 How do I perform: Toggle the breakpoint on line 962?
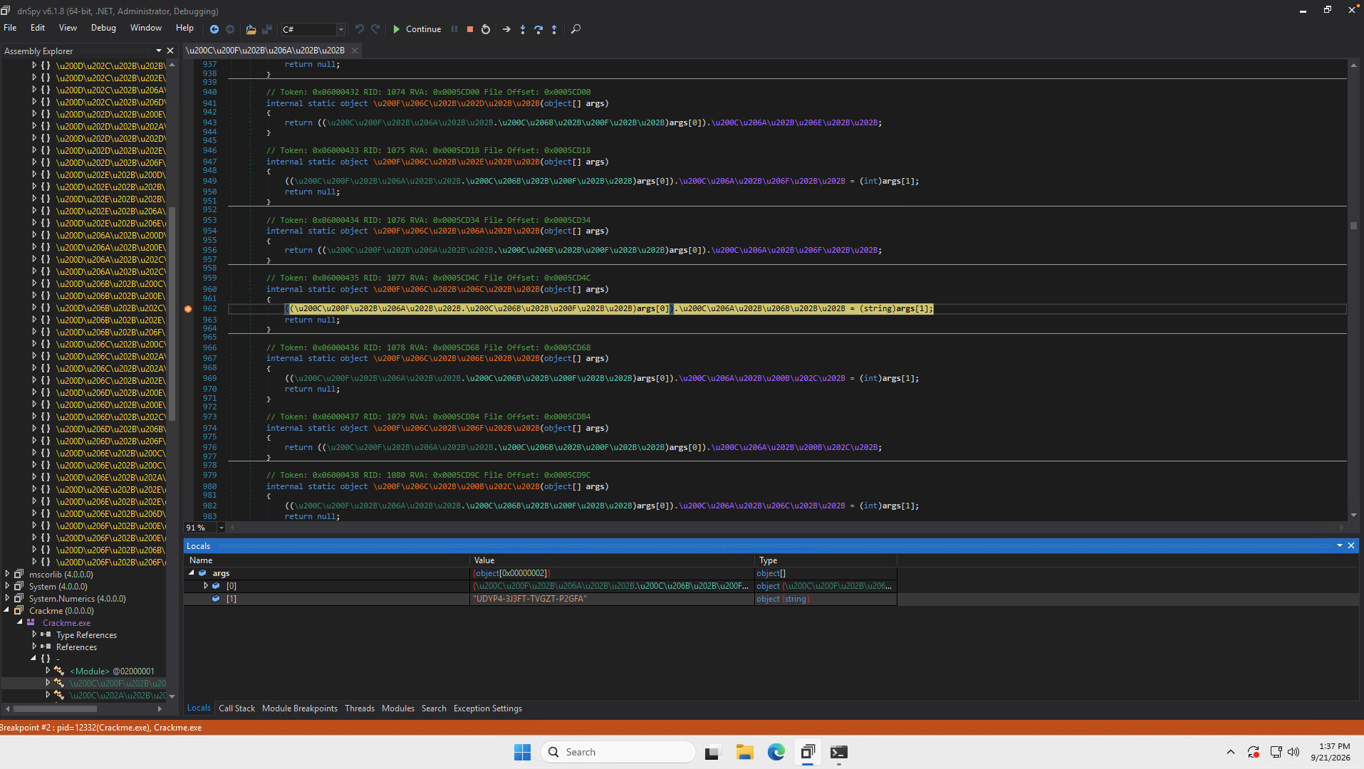[188, 309]
